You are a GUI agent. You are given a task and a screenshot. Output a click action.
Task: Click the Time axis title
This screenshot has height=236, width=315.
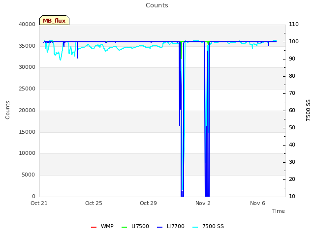point(279,211)
